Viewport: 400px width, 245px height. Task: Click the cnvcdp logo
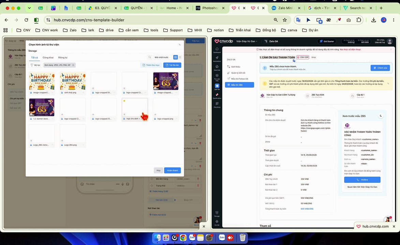point(223,41)
